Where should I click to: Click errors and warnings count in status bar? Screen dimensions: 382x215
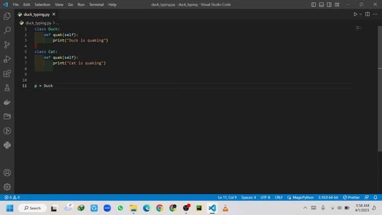point(12,197)
